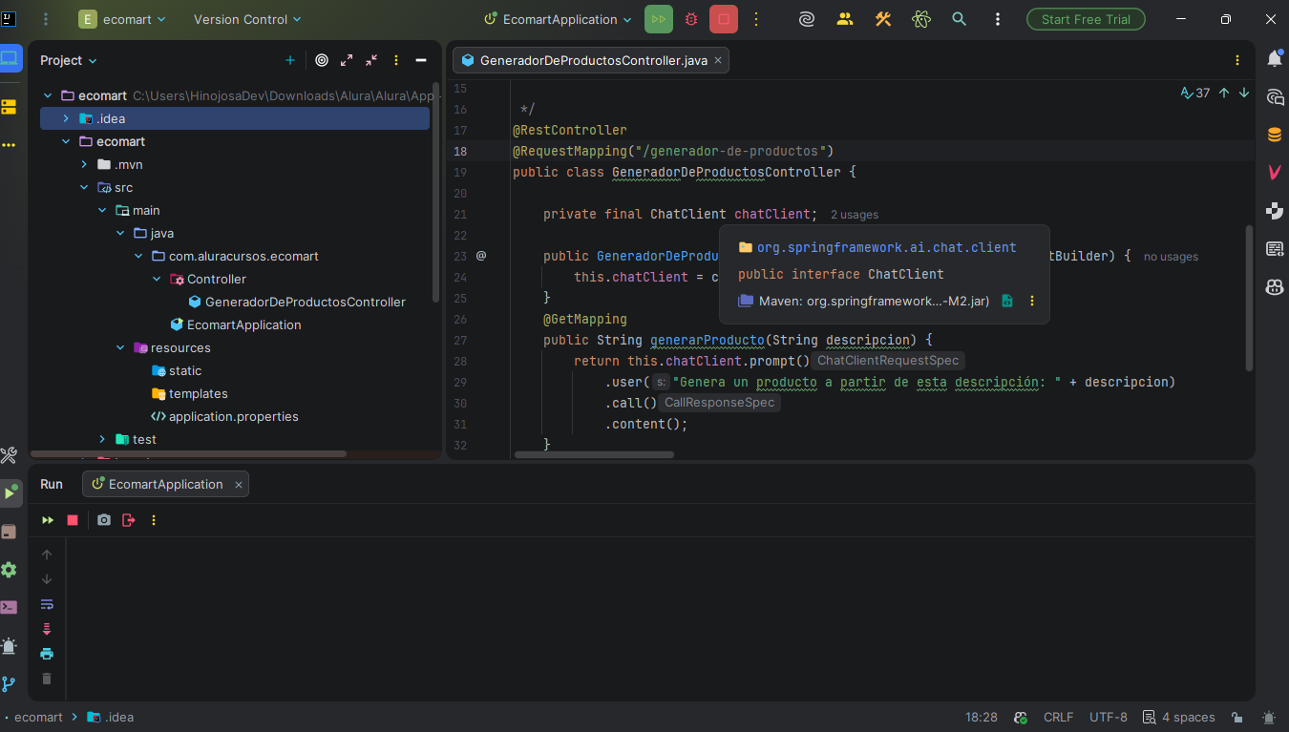Screen dimensions: 1289x732
Task: Open the Terminal tool window
Action: (x=10, y=607)
